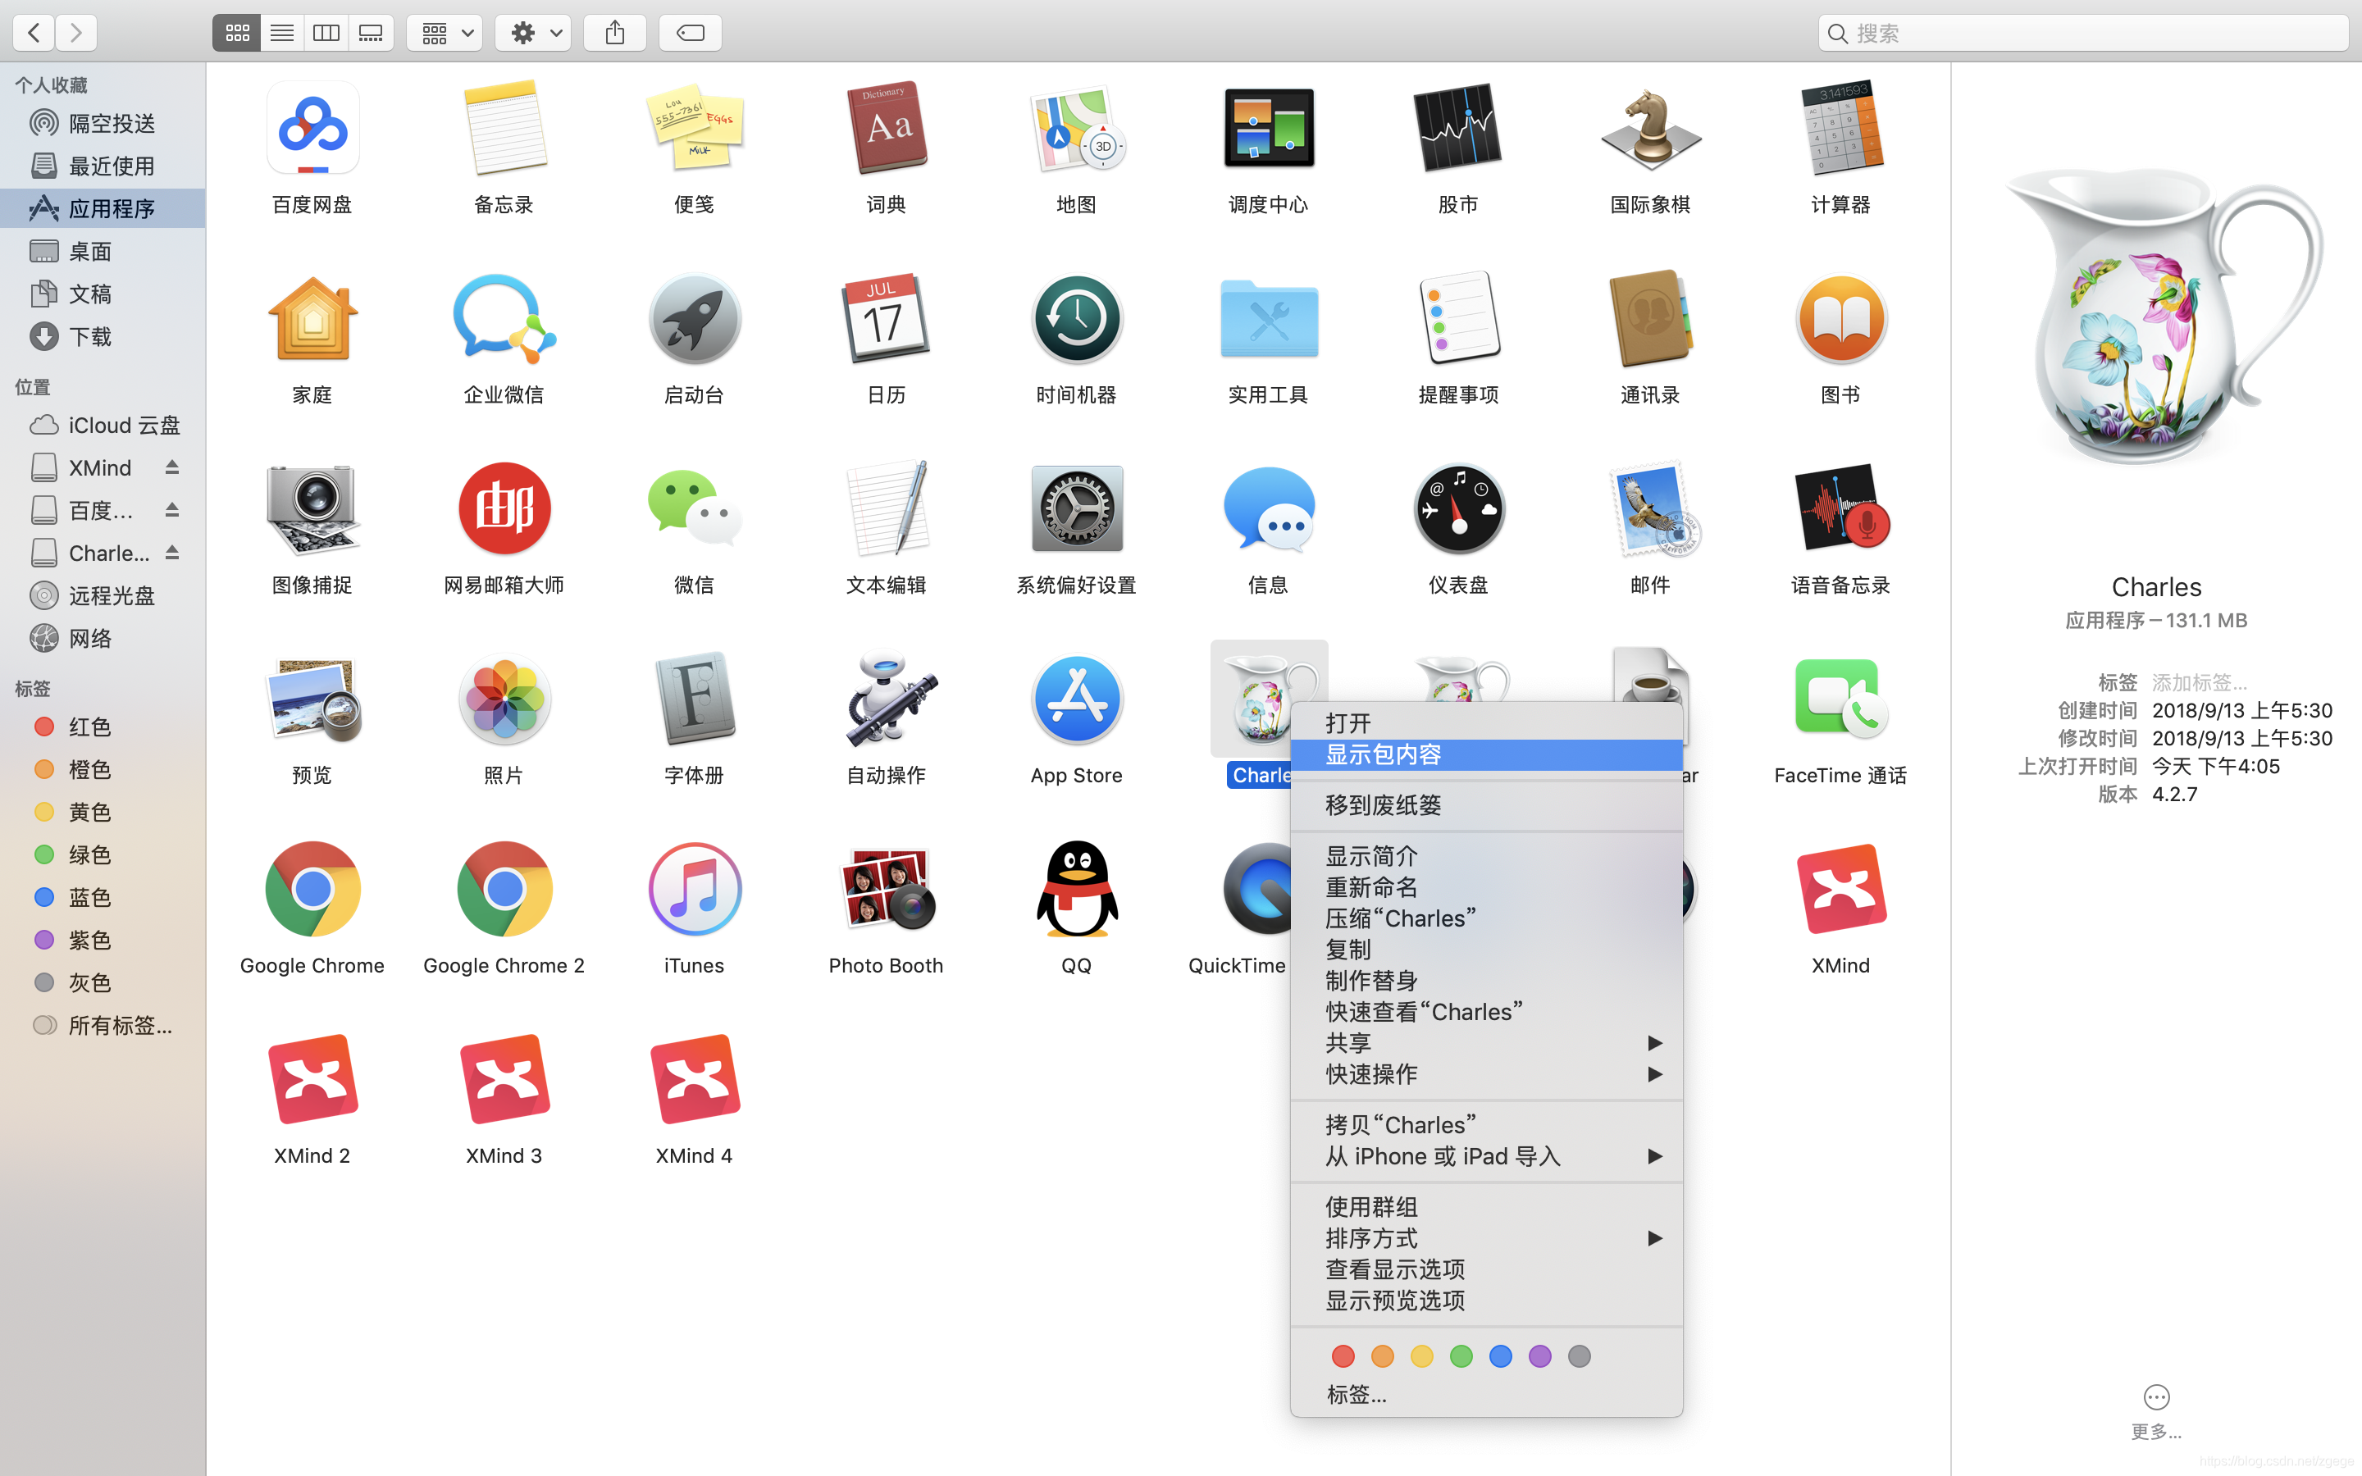The image size is (2362, 1476).
Task: Select the FaceTime 通话 app icon
Action: (x=1840, y=699)
